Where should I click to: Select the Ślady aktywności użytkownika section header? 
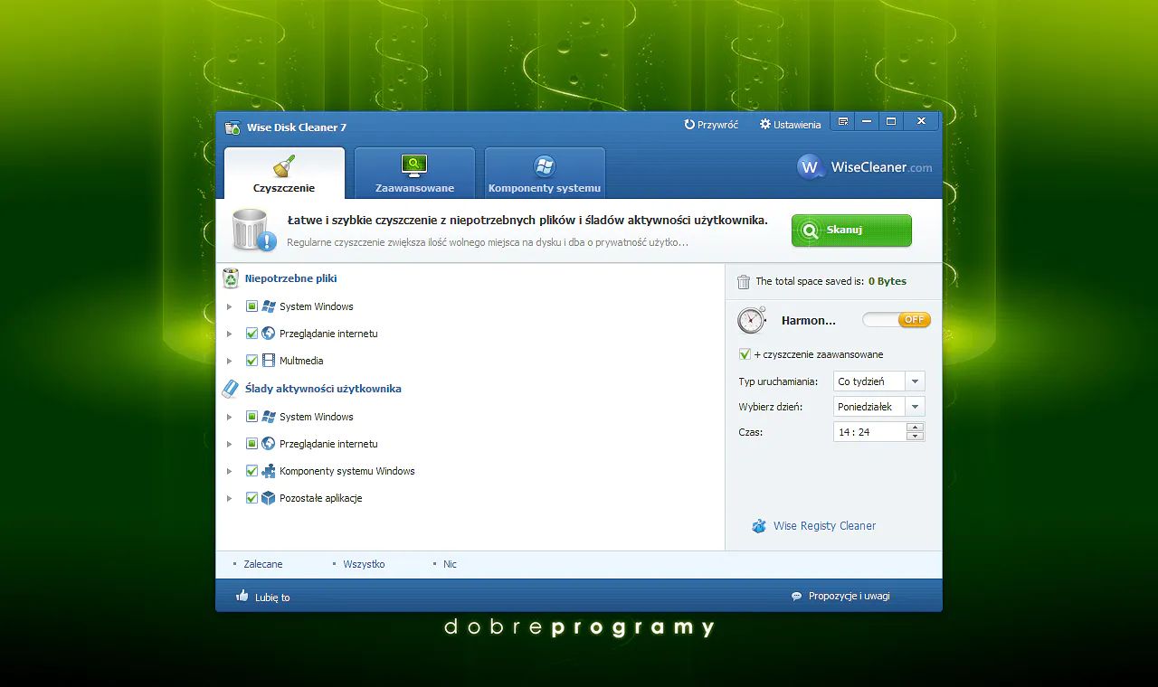(323, 389)
